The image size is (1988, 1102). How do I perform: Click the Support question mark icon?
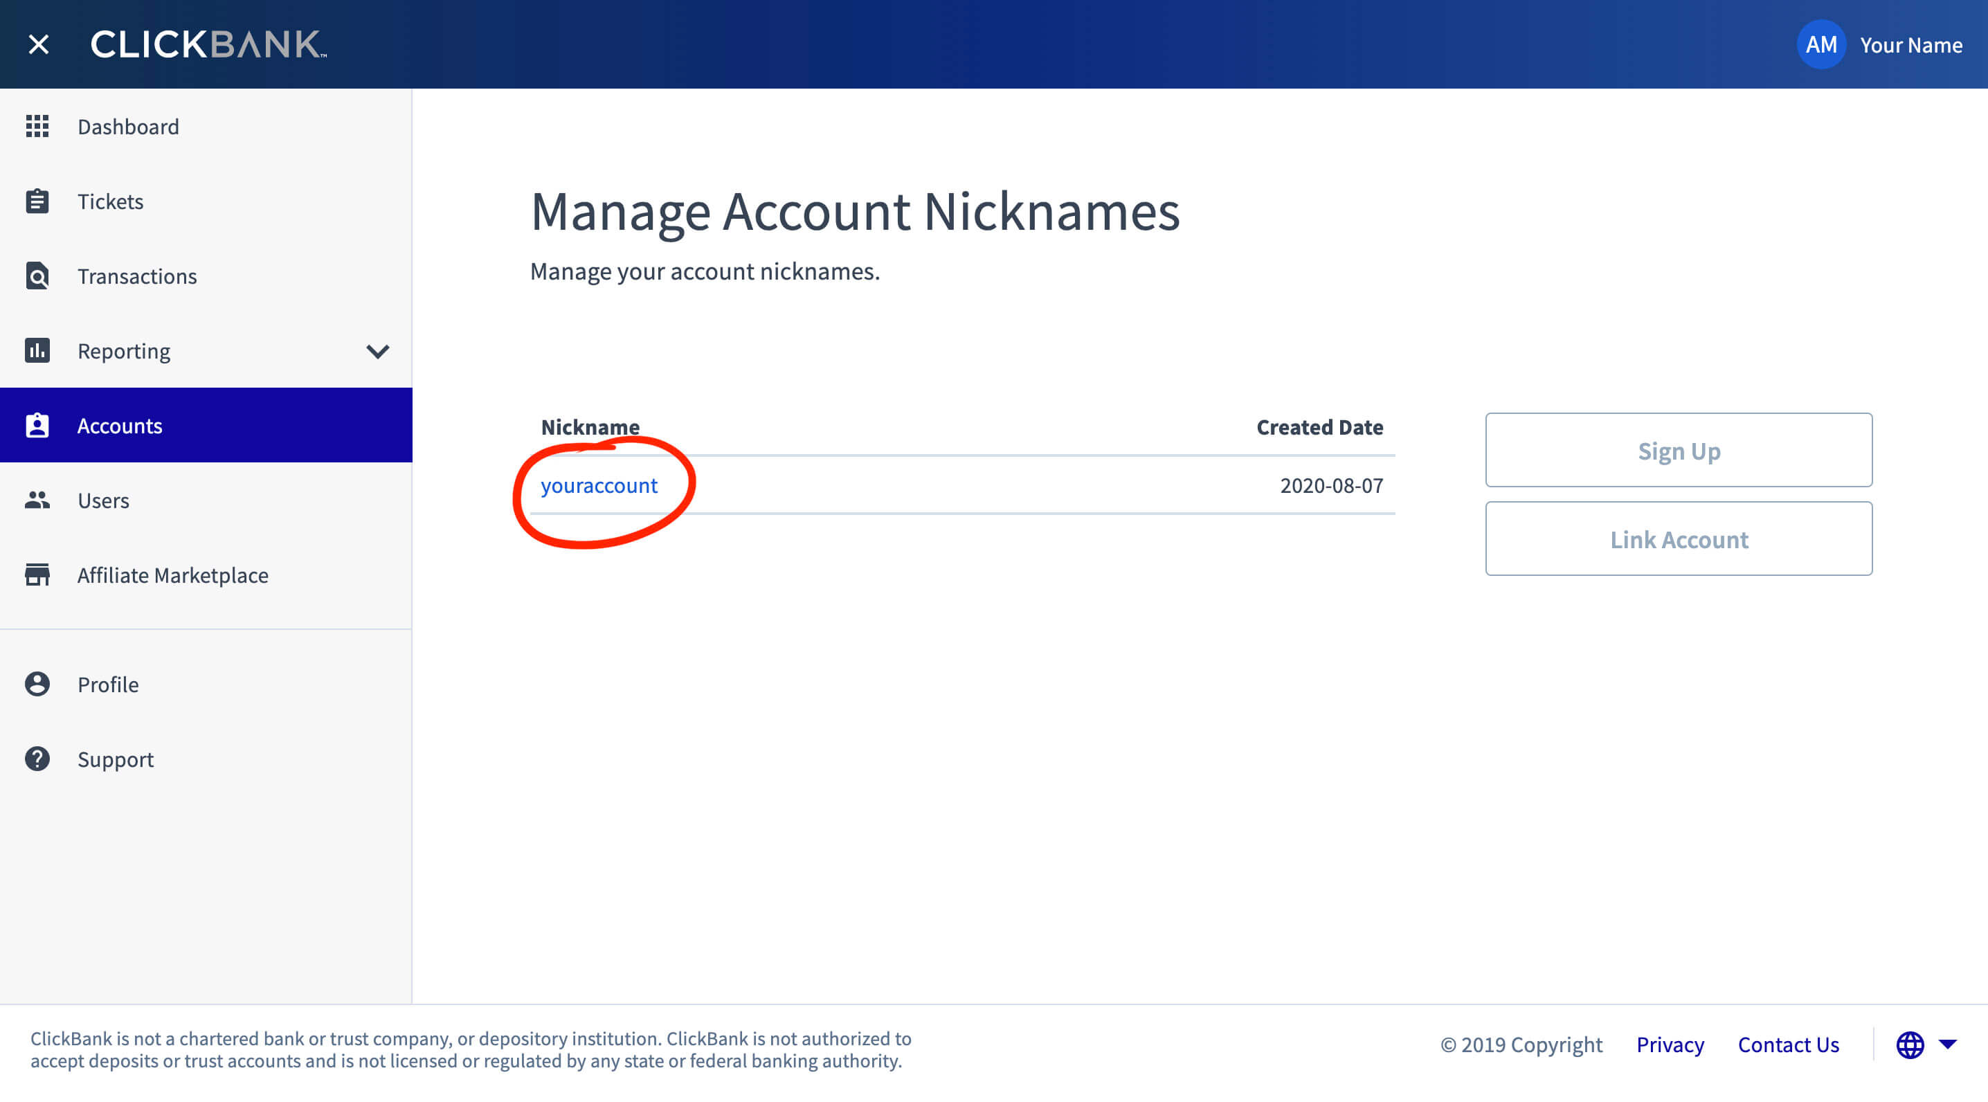click(x=37, y=759)
